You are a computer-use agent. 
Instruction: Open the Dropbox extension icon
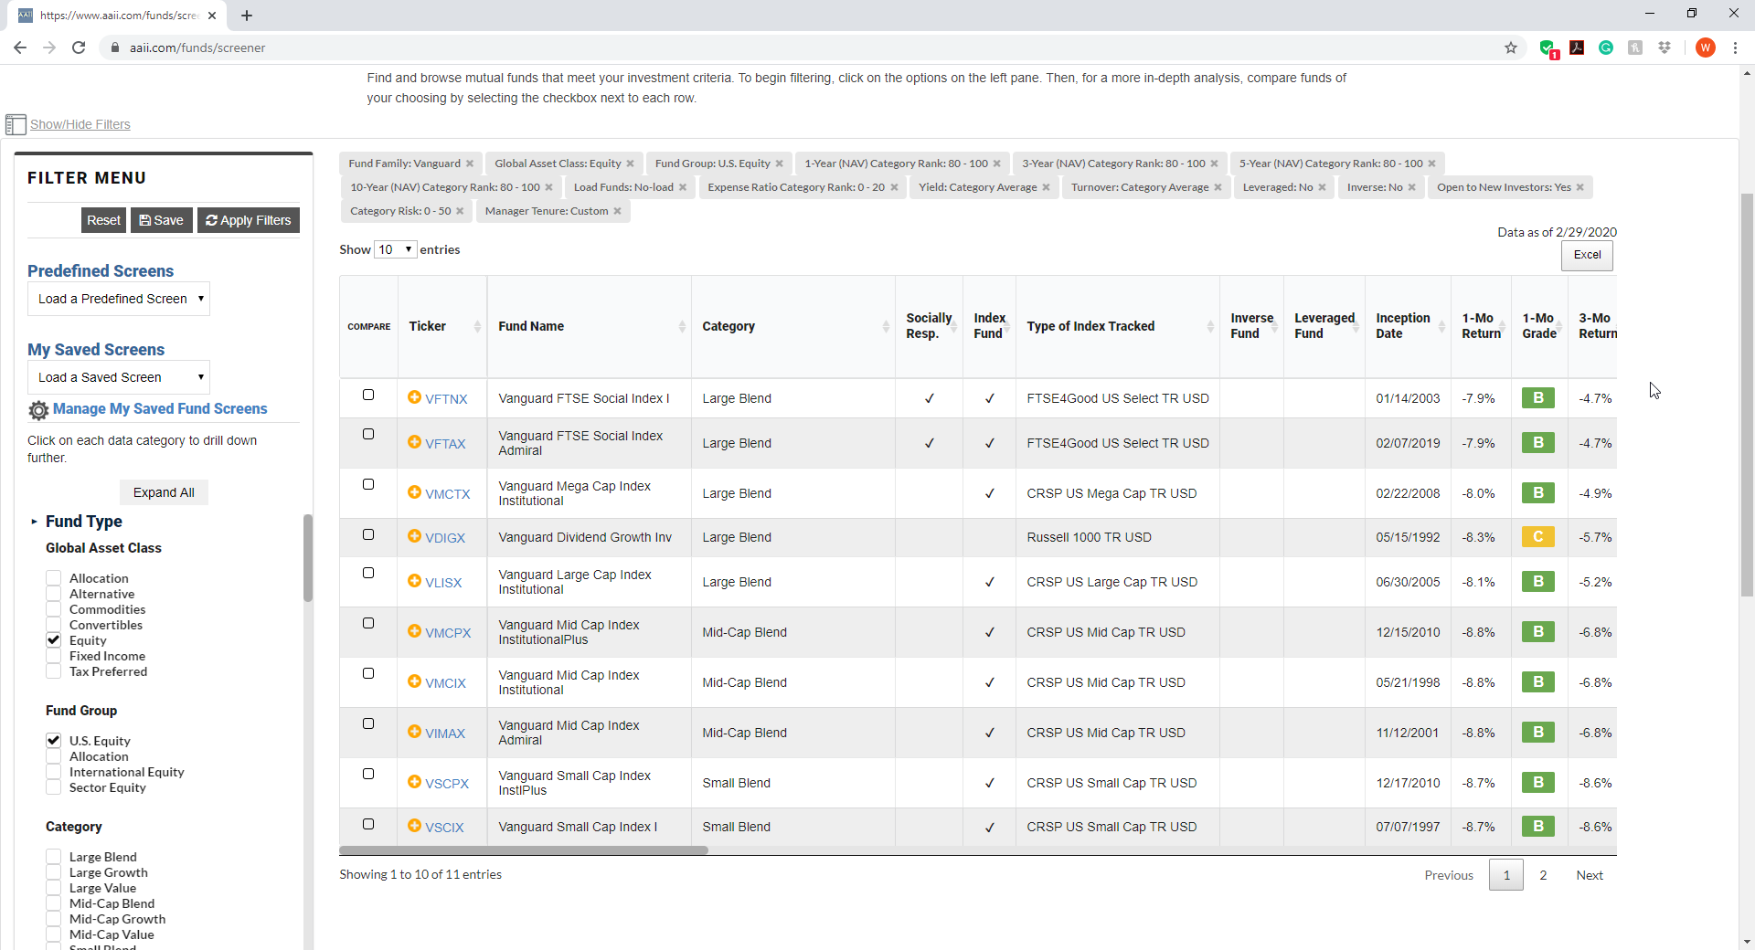1665,47
